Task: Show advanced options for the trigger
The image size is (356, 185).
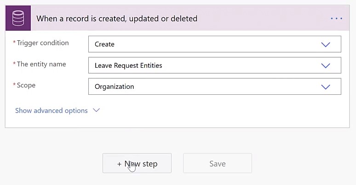Action: tap(52, 110)
